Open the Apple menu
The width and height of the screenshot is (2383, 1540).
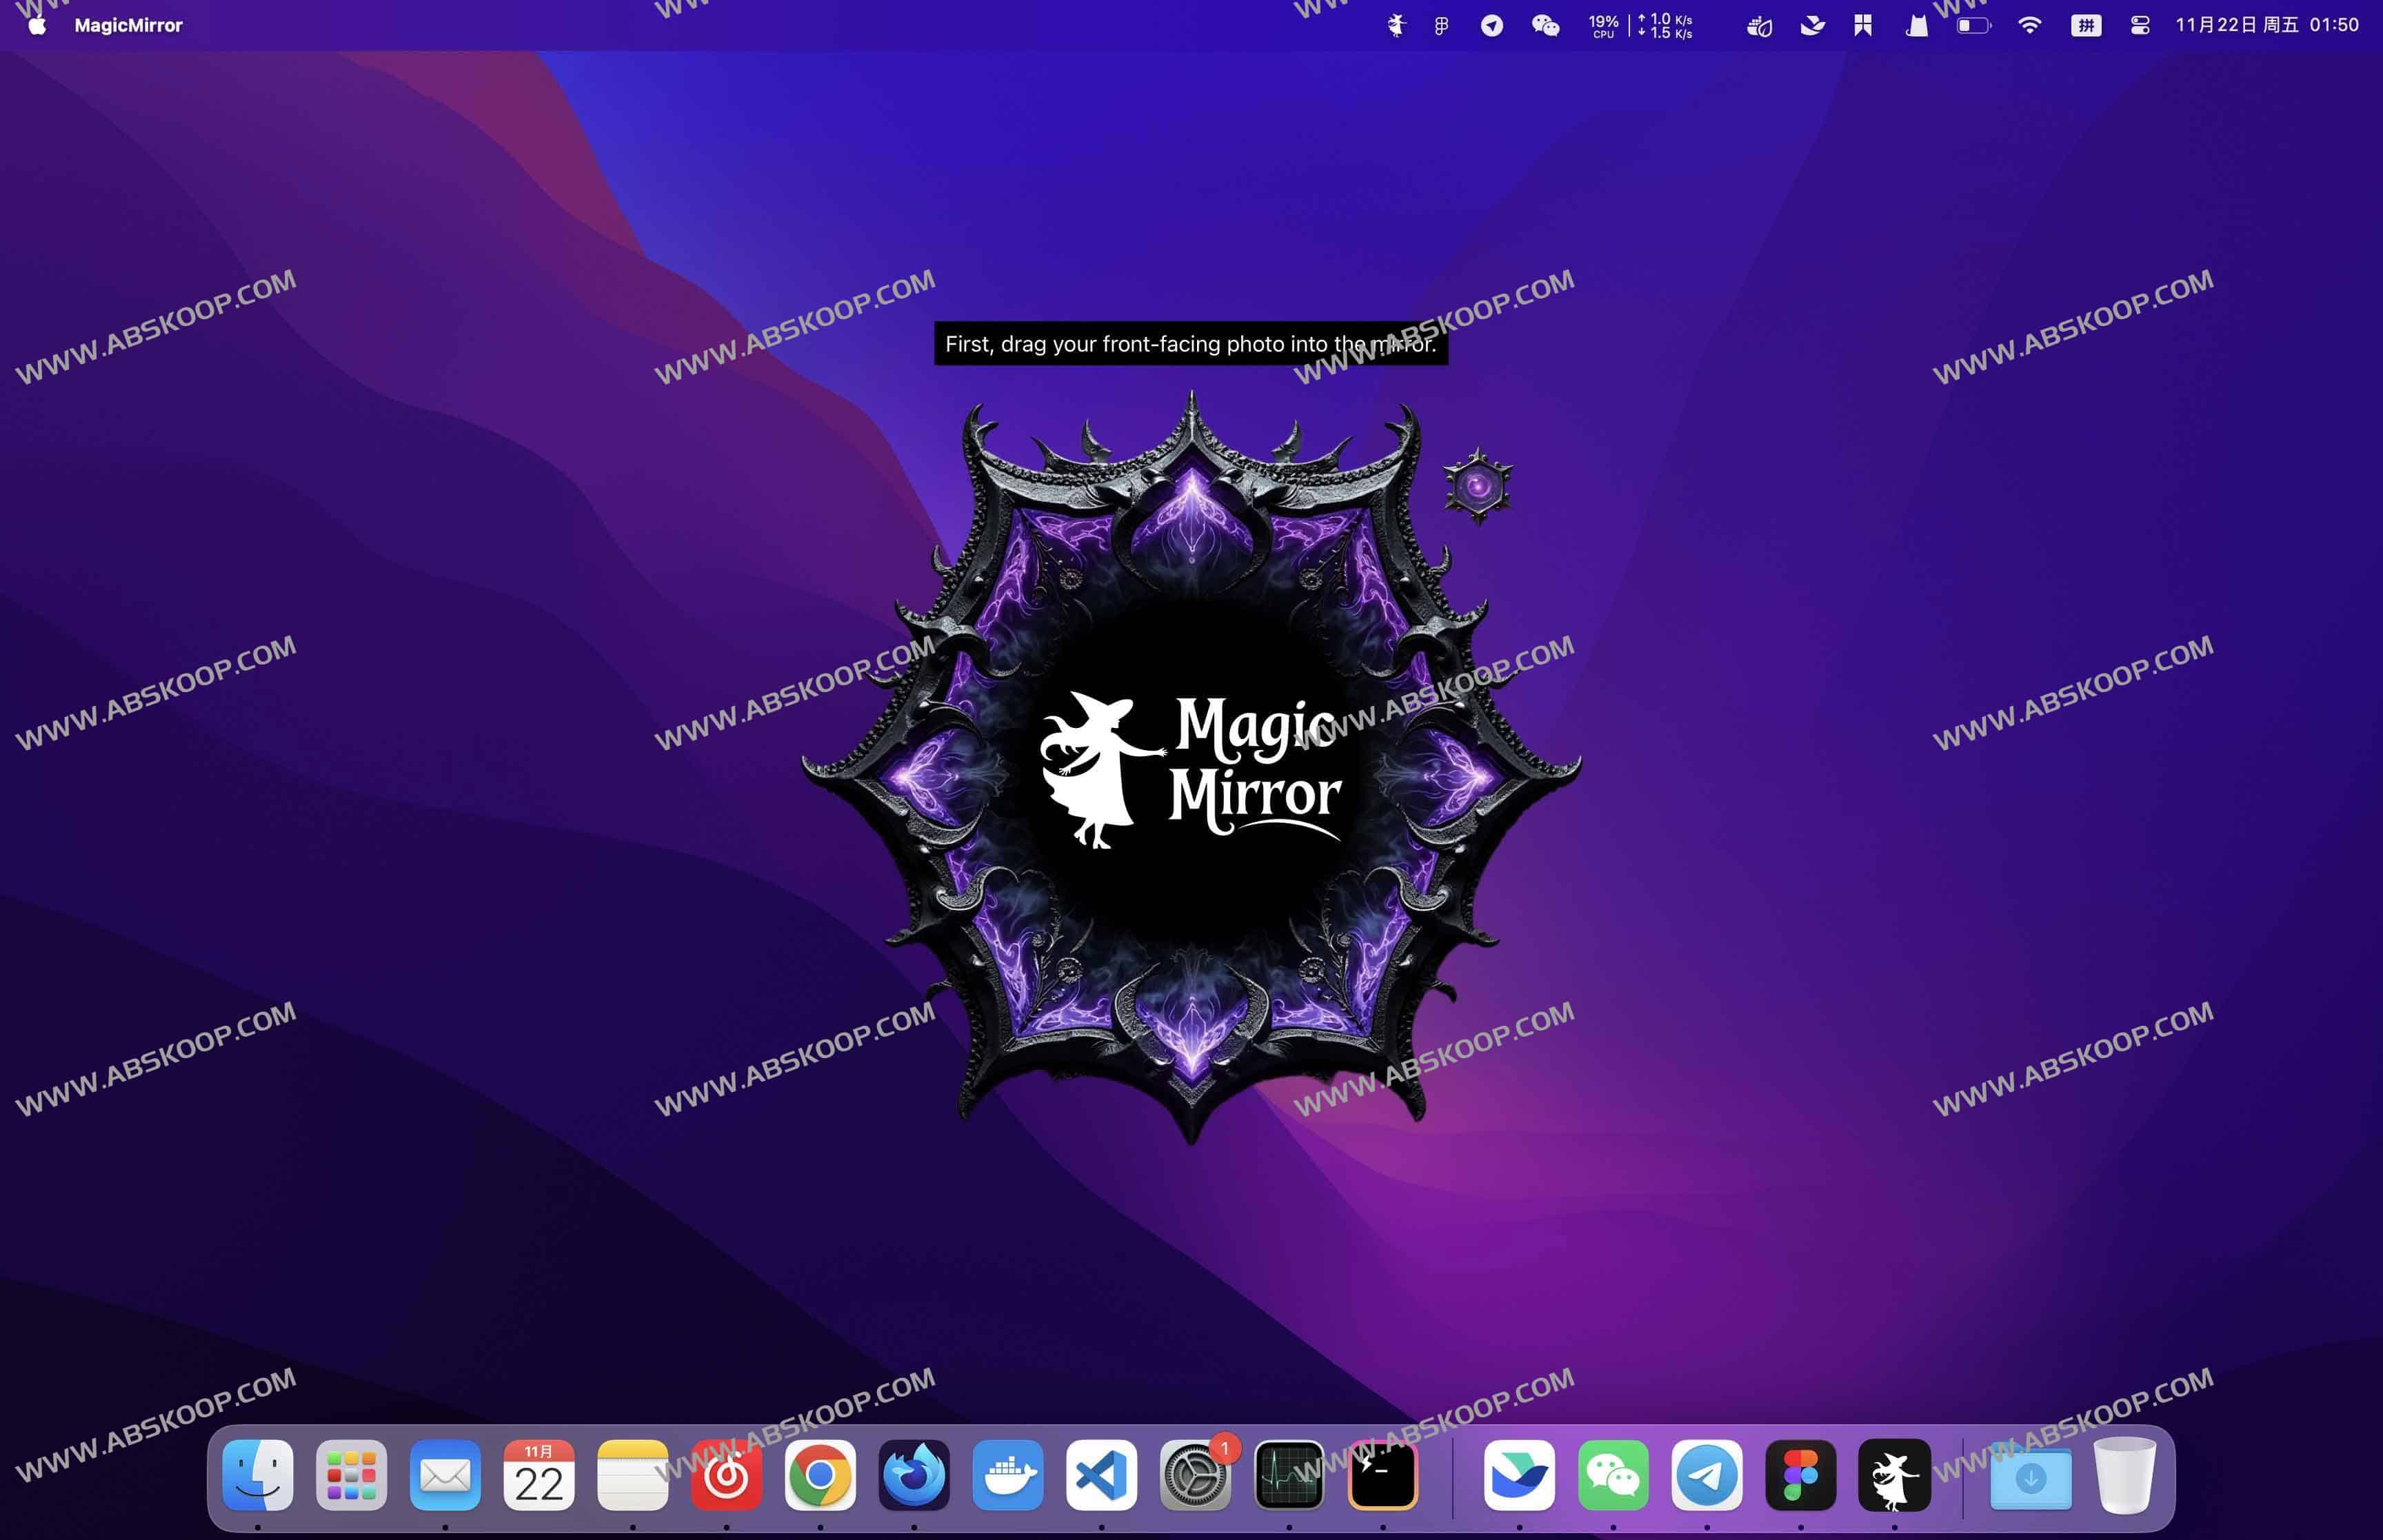tap(37, 25)
